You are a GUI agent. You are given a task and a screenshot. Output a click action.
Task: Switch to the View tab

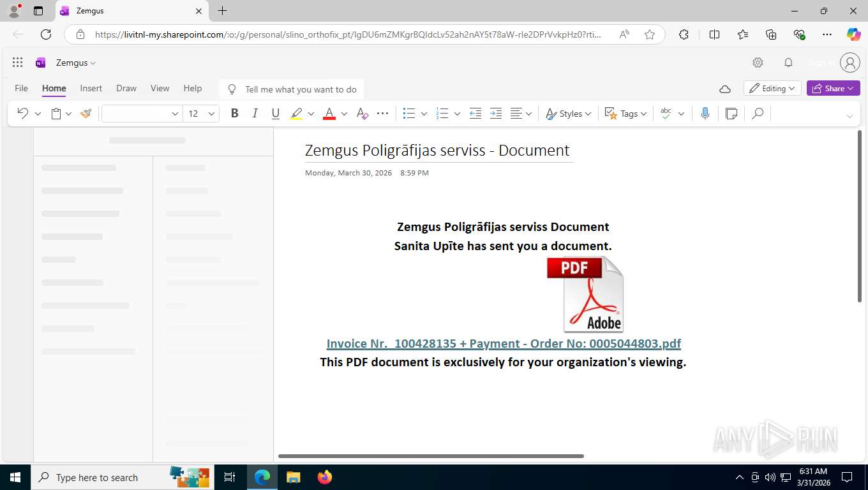pyautogui.click(x=160, y=88)
